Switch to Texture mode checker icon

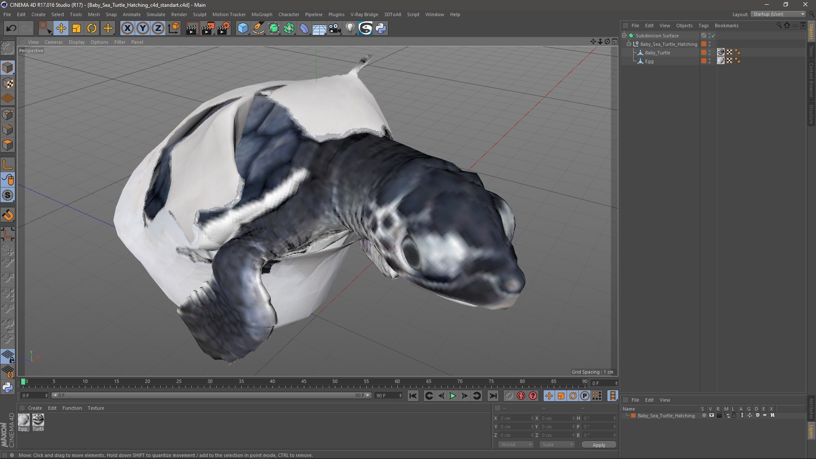[8, 83]
